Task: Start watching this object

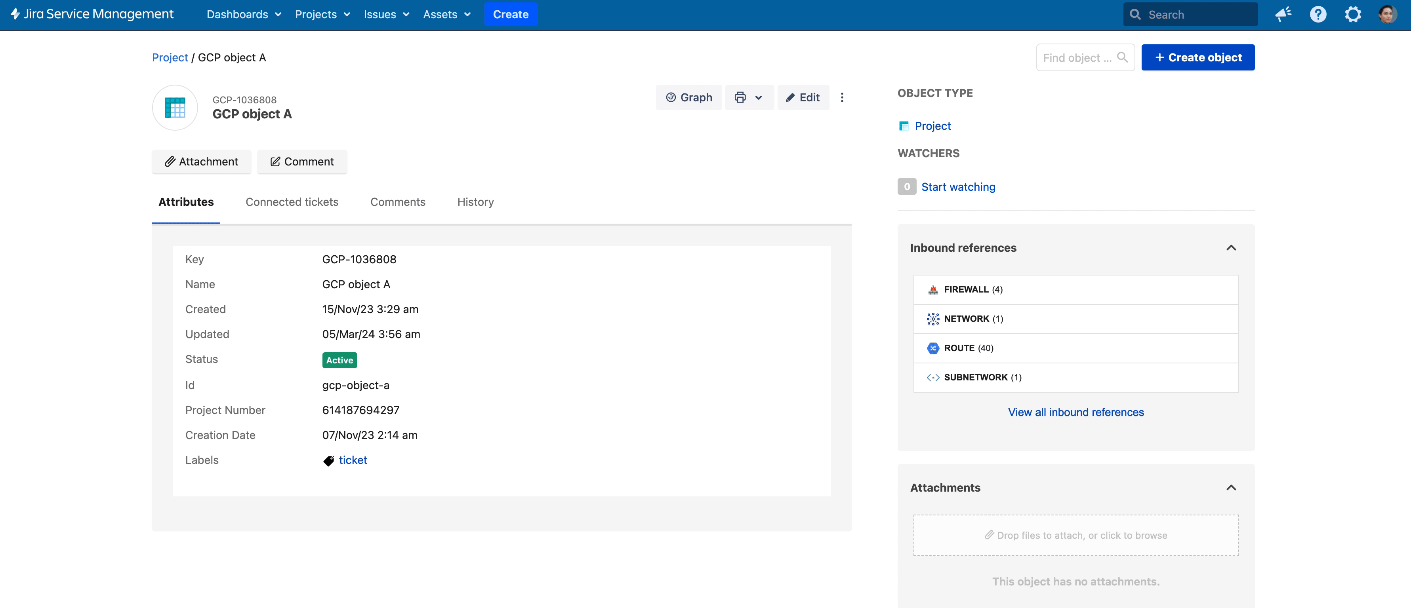Action: (x=957, y=186)
